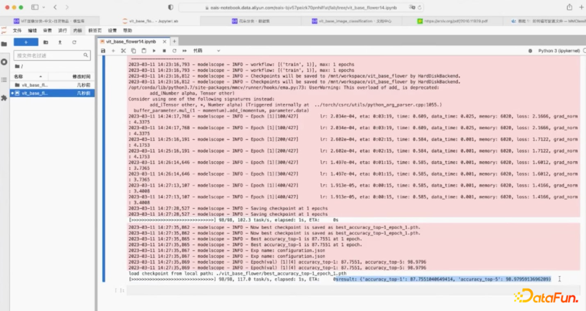Interrupt the kernel with stop icon
The width and height of the screenshot is (586, 311).
(x=164, y=50)
